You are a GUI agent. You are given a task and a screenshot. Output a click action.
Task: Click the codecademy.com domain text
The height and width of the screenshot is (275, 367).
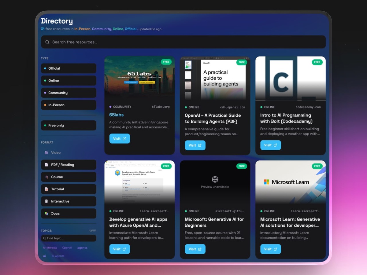tap(308, 107)
